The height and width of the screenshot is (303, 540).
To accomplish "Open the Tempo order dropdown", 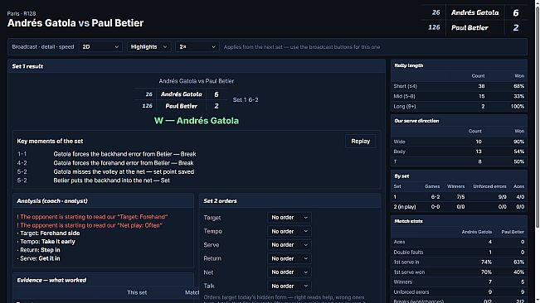I will pos(289,231).
